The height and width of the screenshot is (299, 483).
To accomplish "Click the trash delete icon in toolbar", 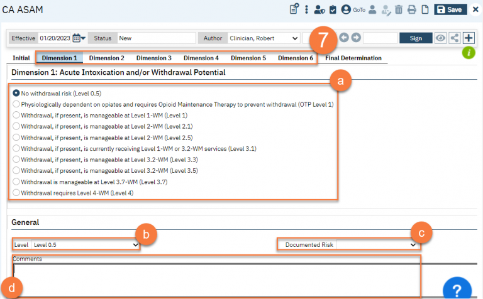I will pyautogui.click(x=399, y=9).
